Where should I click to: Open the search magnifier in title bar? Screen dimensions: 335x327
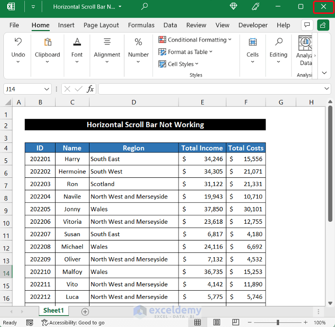tap(145, 7)
